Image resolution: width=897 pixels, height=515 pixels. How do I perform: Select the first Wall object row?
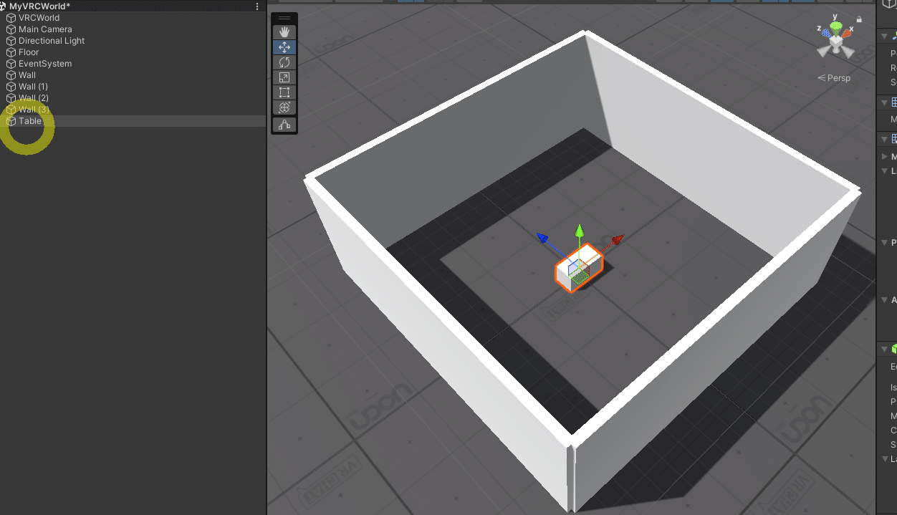[133, 75]
